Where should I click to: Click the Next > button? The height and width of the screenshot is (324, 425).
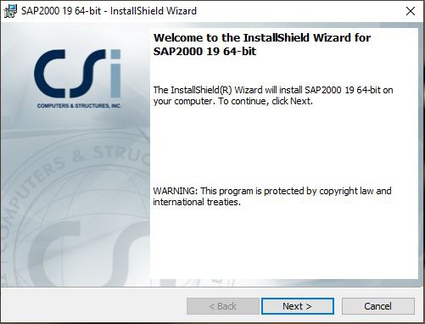pos(298,306)
